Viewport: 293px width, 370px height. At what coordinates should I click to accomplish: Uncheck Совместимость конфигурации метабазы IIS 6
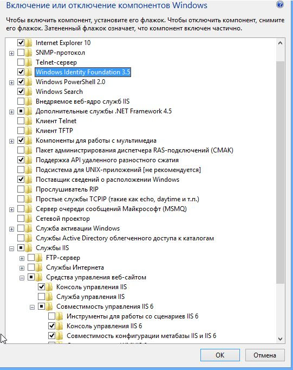click(51, 335)
